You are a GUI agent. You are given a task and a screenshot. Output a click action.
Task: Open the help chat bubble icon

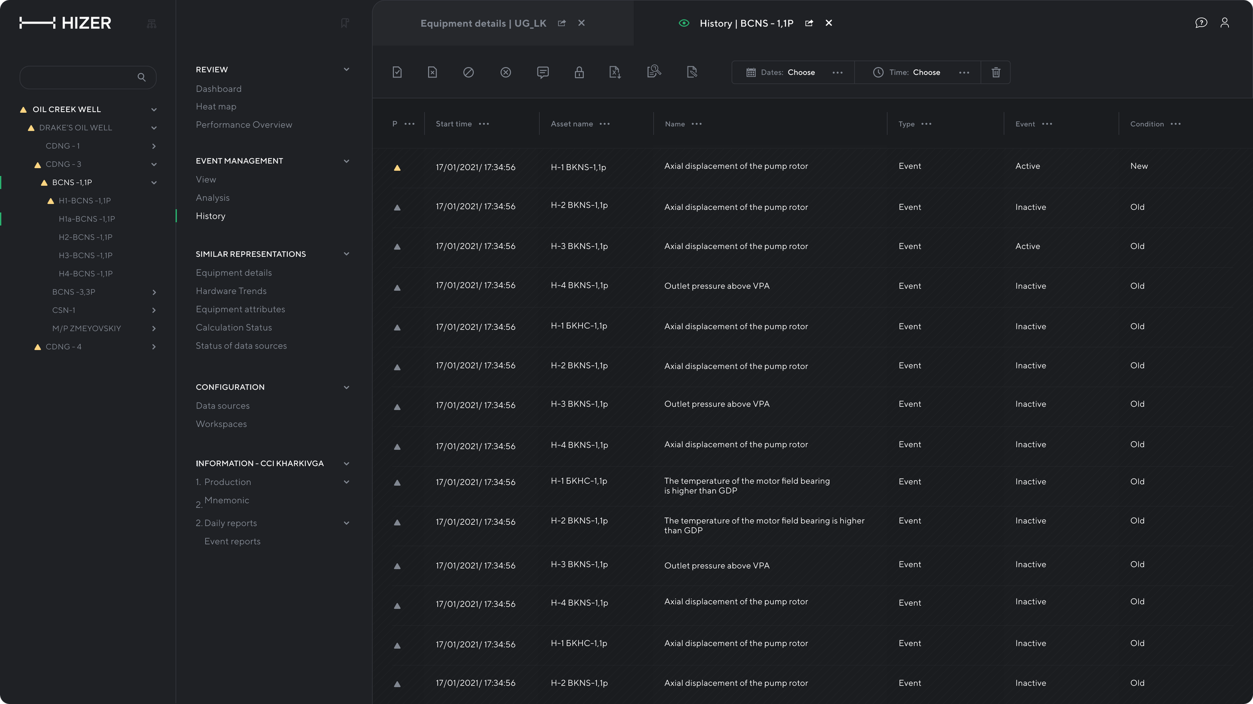1201,23
